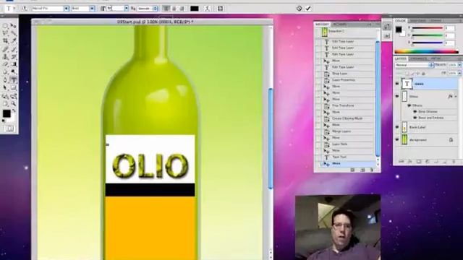The height and width of the screenshot is (260, 463).
Task: Commit current text edits with checkmark
Action: click(308, 9)
